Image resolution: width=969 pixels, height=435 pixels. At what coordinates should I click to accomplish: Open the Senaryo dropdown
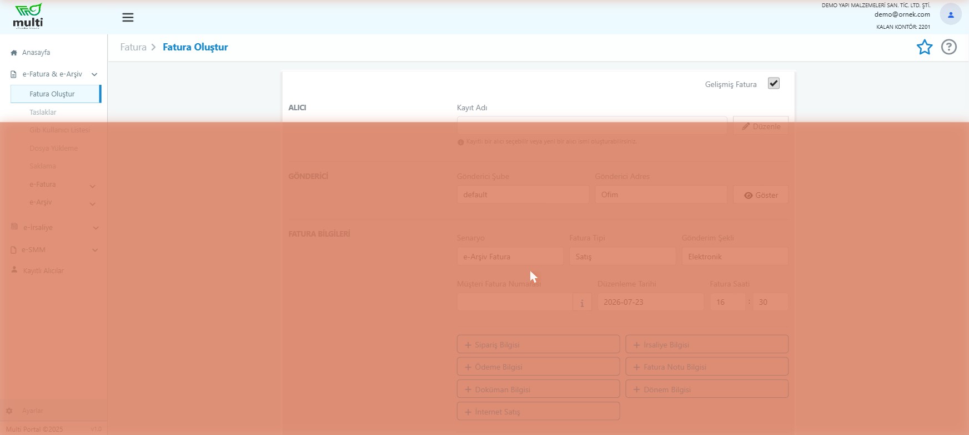[510, 257]
